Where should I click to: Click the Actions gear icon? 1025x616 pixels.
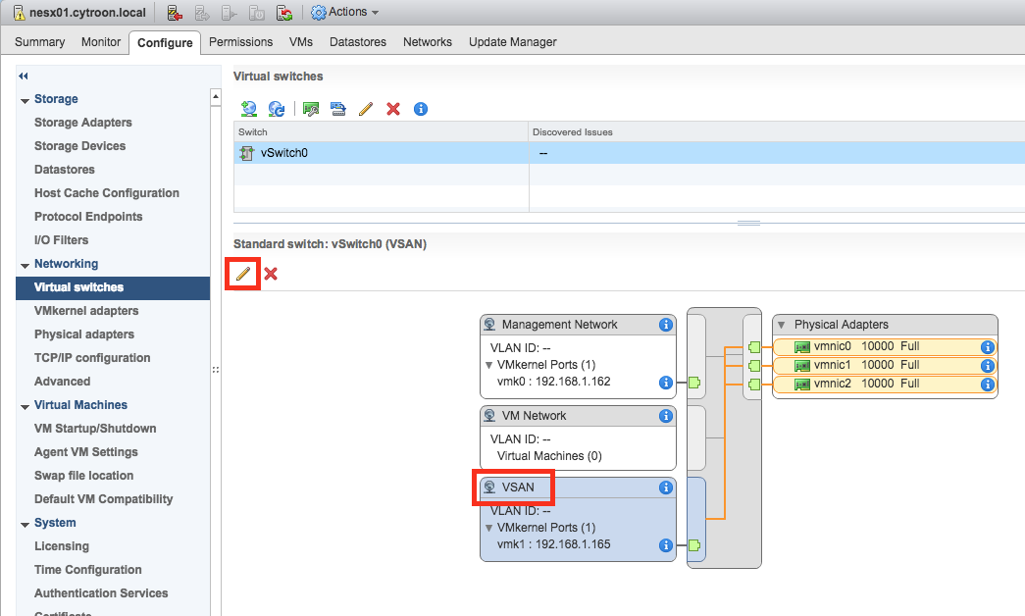click(319, 13)
